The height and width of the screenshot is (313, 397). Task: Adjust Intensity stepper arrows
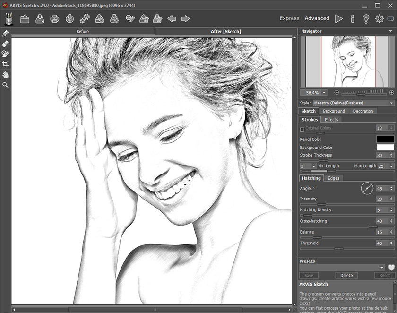pos(391,199)
